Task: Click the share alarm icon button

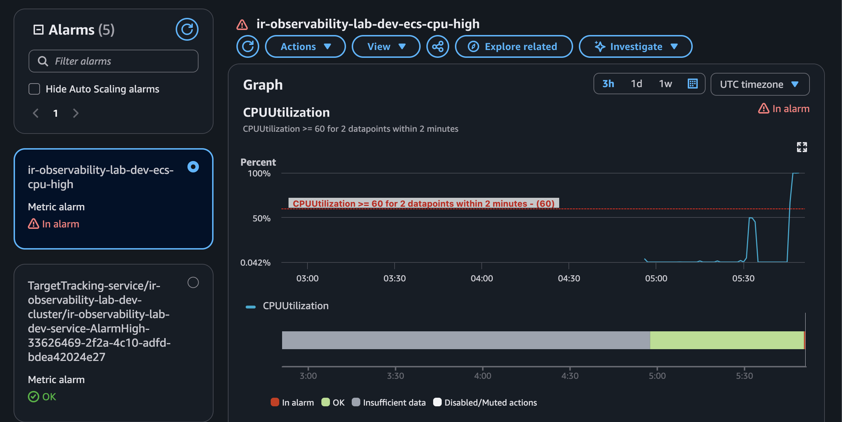Action: pos(438,46)
